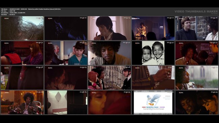Click the VIDEO THUMBNAILS MAKER watermark

[196, 11]
